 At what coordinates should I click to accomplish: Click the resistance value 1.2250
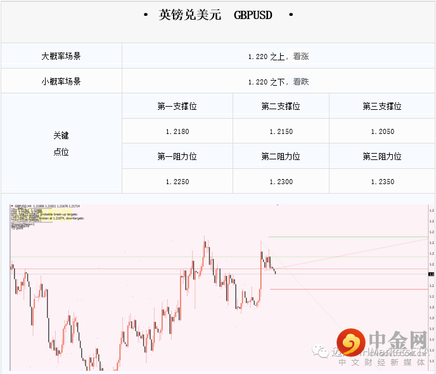coord(177,182)
